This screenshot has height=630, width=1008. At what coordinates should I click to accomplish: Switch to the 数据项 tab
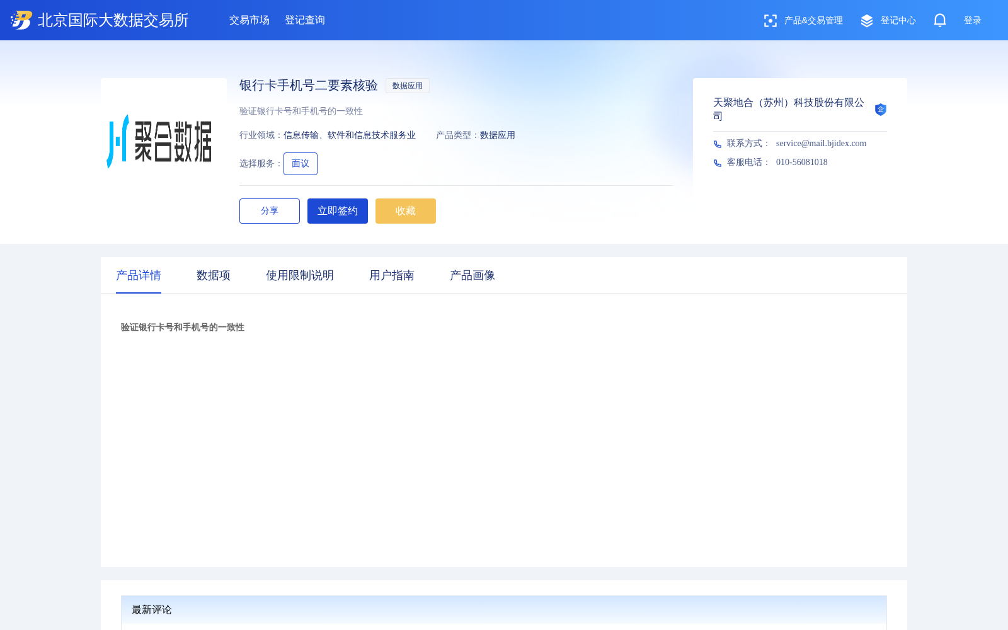tap(214, 275)
